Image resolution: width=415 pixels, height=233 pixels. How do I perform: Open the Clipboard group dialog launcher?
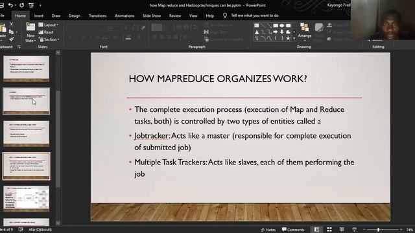click(x=19, y=47)
